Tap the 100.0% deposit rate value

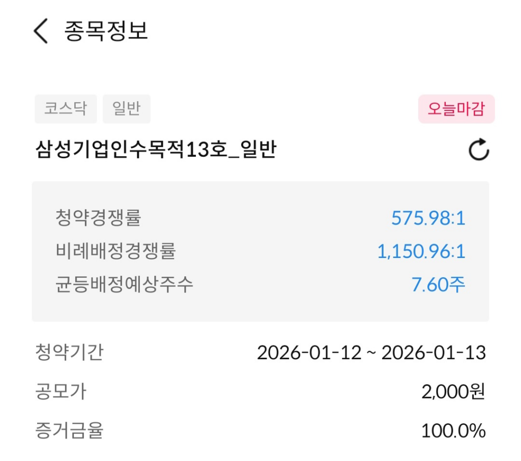point(453,431)
